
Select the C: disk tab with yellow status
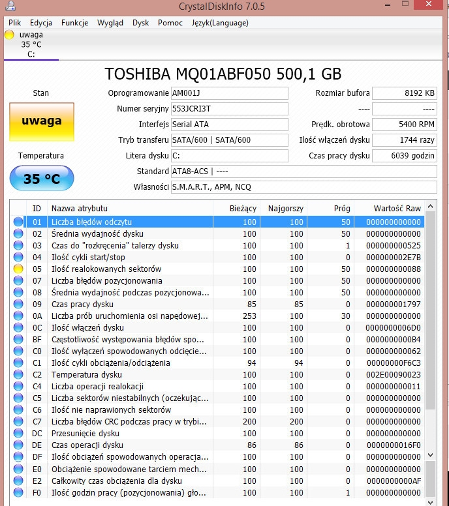[31, 44]
